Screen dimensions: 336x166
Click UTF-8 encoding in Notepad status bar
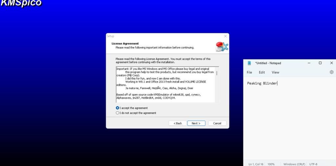[313, 164]
